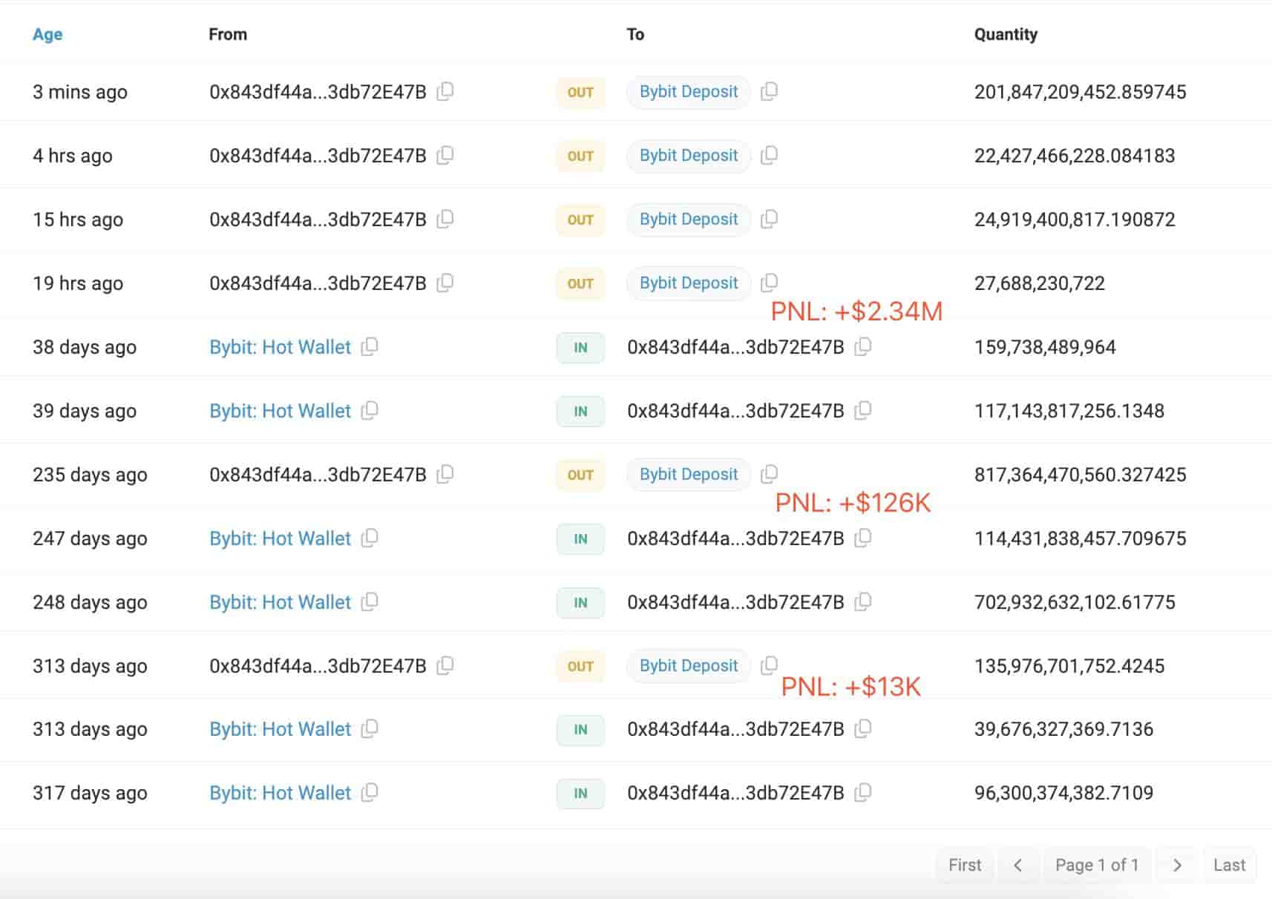
Task: Copy the recipient address in the 39 days ago row
Action: [x=864, y=410]
